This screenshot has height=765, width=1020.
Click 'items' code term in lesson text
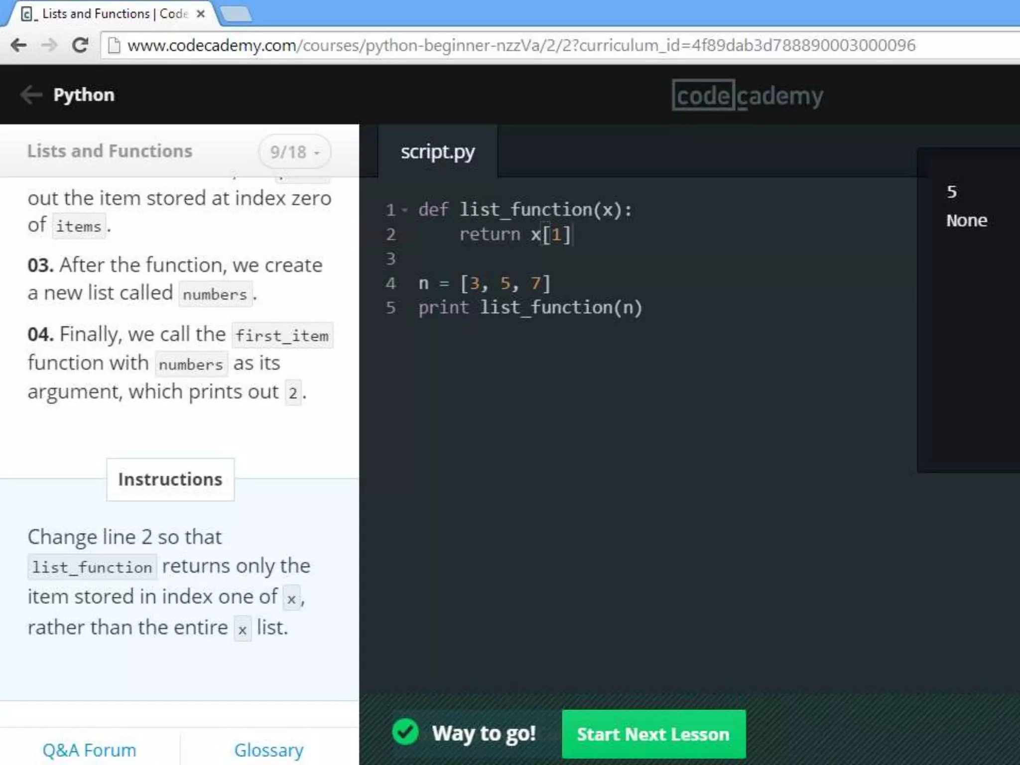[79, 226]
